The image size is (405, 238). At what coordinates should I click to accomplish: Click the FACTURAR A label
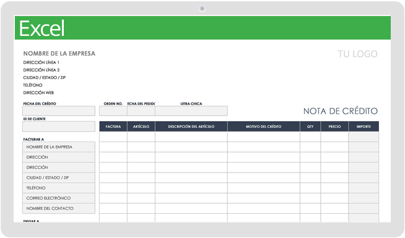pyautogui.click(x=33, y=139)
